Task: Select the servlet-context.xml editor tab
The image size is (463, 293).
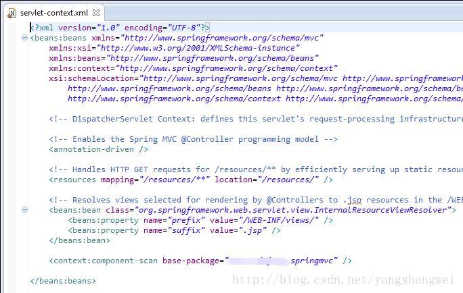Action: coord(54,13)
